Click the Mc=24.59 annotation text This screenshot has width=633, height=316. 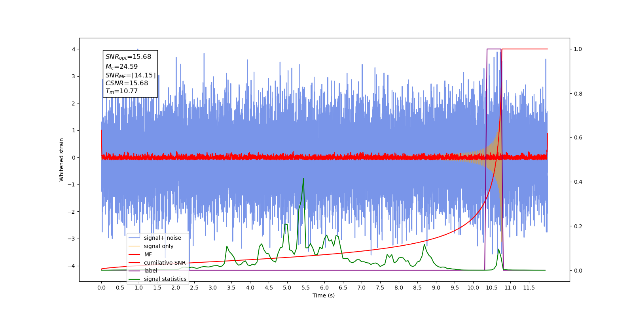coord(121,67)
